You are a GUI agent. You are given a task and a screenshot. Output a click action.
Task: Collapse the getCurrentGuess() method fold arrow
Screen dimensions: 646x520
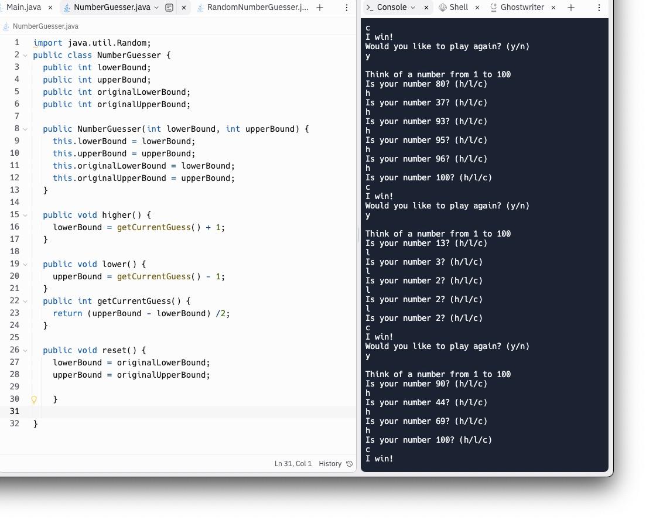pyautogui.click(x=25, y=301)
